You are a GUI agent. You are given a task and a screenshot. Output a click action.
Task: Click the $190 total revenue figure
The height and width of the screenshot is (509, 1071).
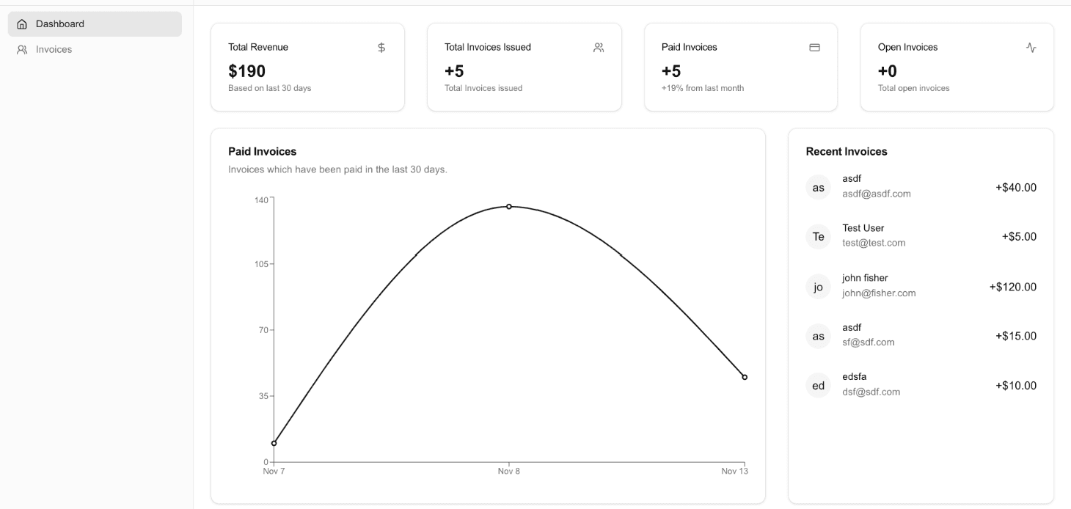[x=246, y=71]
